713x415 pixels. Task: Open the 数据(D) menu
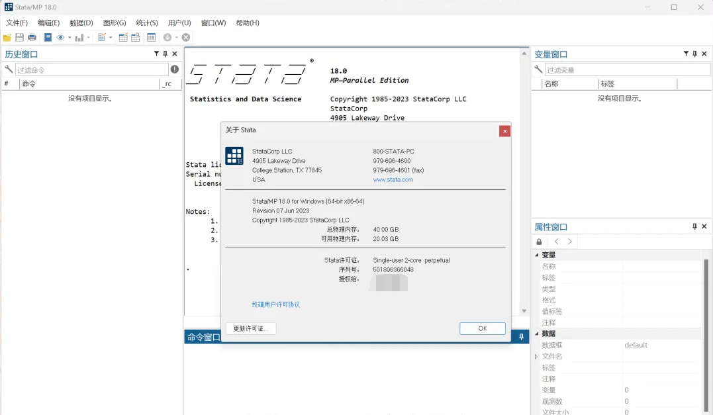[81, 23]
